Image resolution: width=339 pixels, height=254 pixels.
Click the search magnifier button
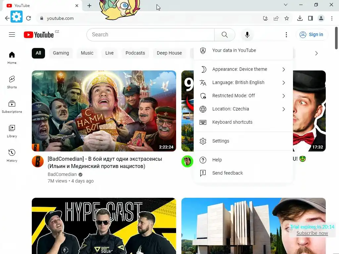coord(225,34)
